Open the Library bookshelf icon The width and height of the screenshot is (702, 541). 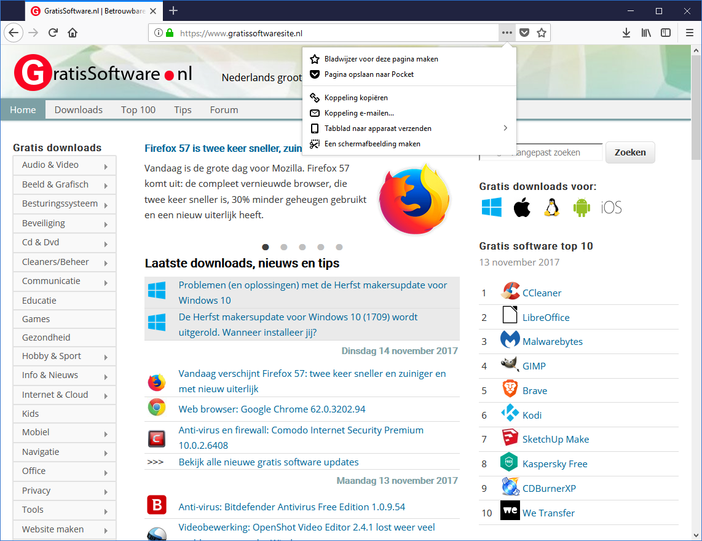coord(646,33)
